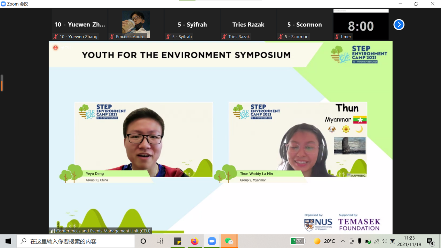Select the Emcee - Andrei video tile
441x248 pixels.
[x=136, y=25]
